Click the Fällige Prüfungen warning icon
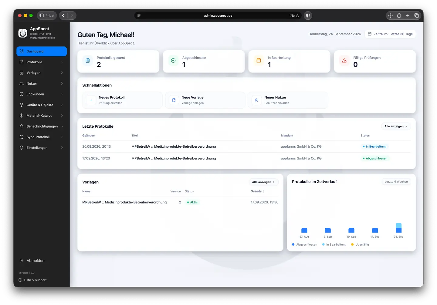The height and width of the screenshot is (305, 437). (344, 61)
